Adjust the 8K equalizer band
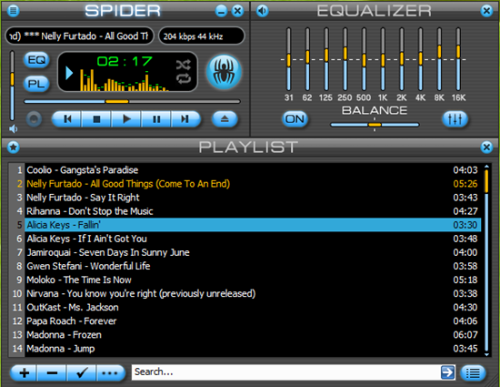 [x=439, y=59]
